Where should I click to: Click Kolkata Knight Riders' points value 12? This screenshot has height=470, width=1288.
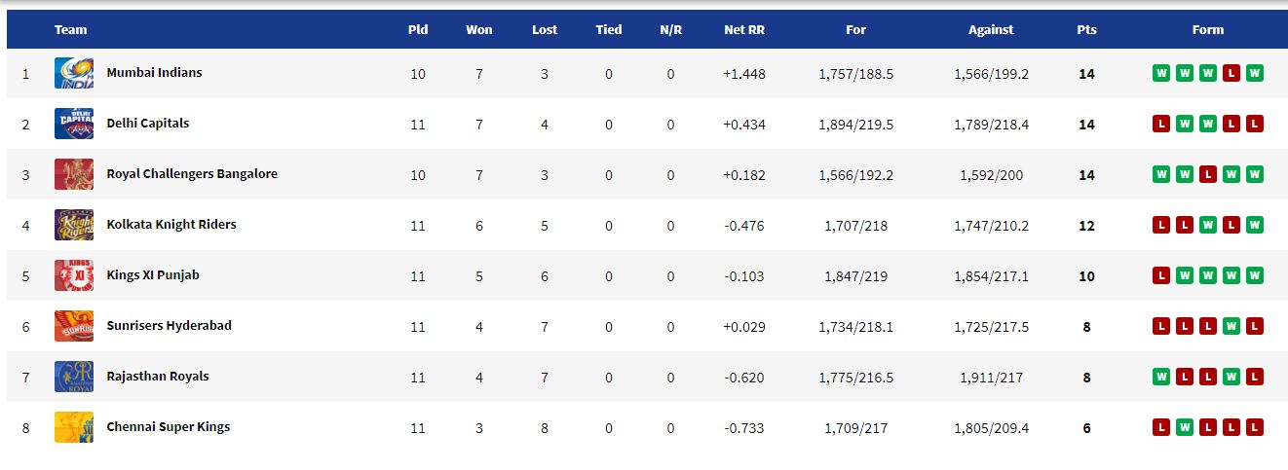click(x=1086, y=226)
